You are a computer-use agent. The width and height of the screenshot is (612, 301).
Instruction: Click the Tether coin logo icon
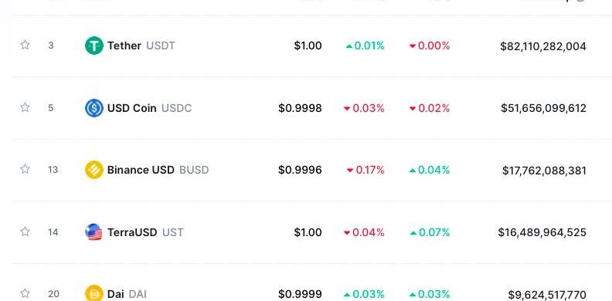point(94,46)
